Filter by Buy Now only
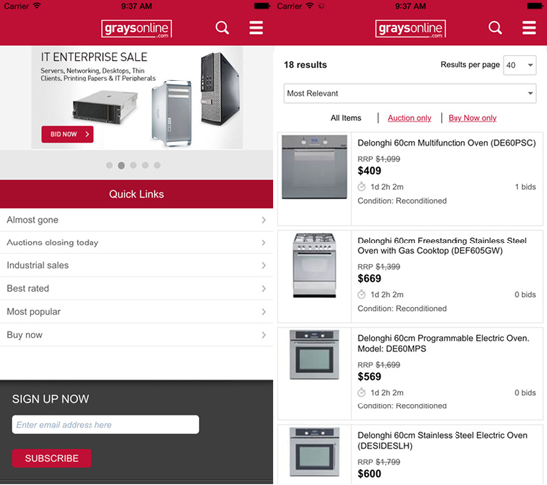547x485 pixels. [x=472, y=118]
